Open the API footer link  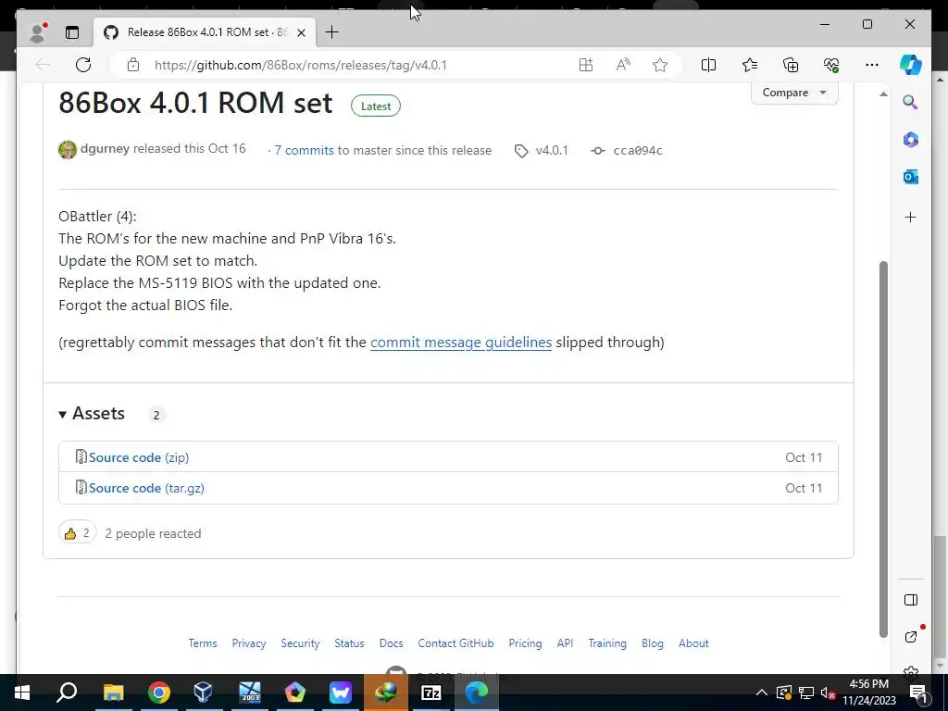click(565, 643)
